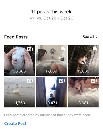Select the 17,669 view count
Viewport: 103px width, 129px height.
point(51,71)
